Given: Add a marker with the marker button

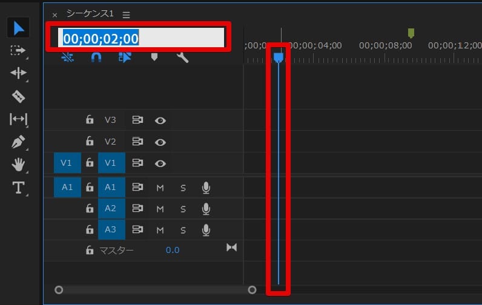Looking at the screenshot, I should [154, 57].
